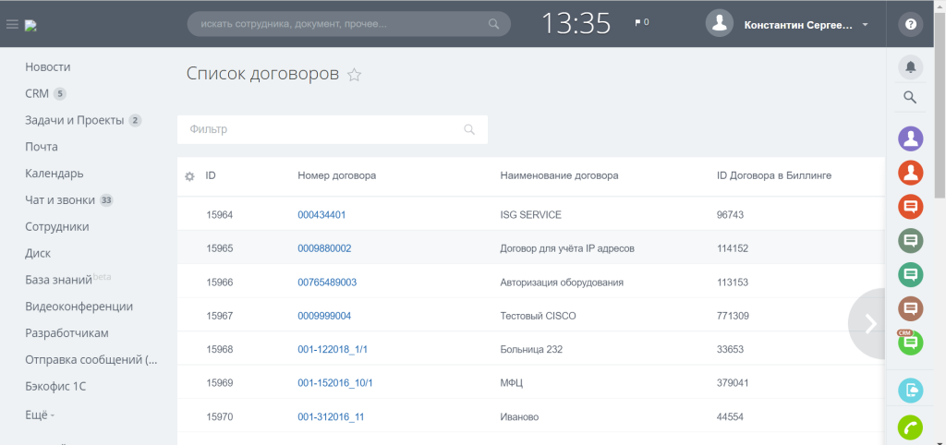Expand the Ещё menu section

click(40, 415)
